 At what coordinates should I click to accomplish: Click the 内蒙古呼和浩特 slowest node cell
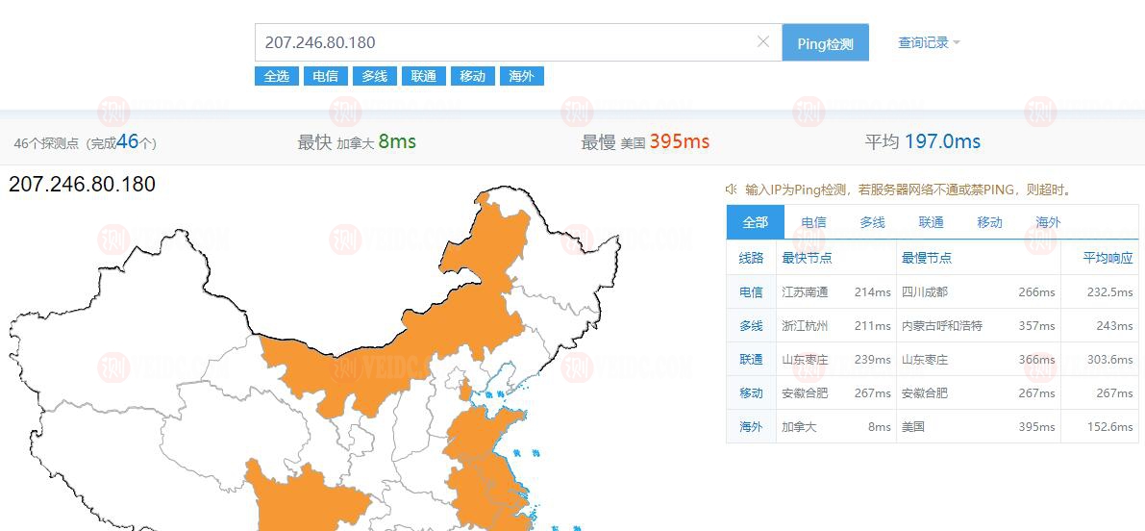click(x=942, y=326)
